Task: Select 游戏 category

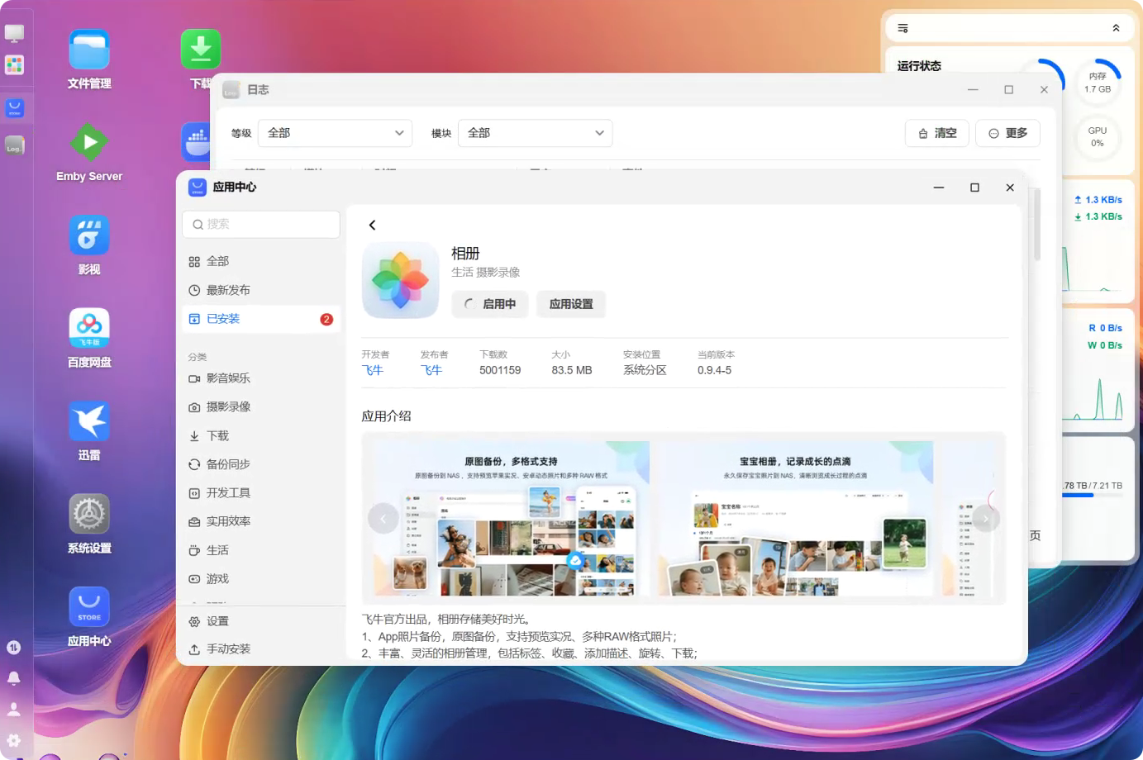Action: tap(261, 579)
